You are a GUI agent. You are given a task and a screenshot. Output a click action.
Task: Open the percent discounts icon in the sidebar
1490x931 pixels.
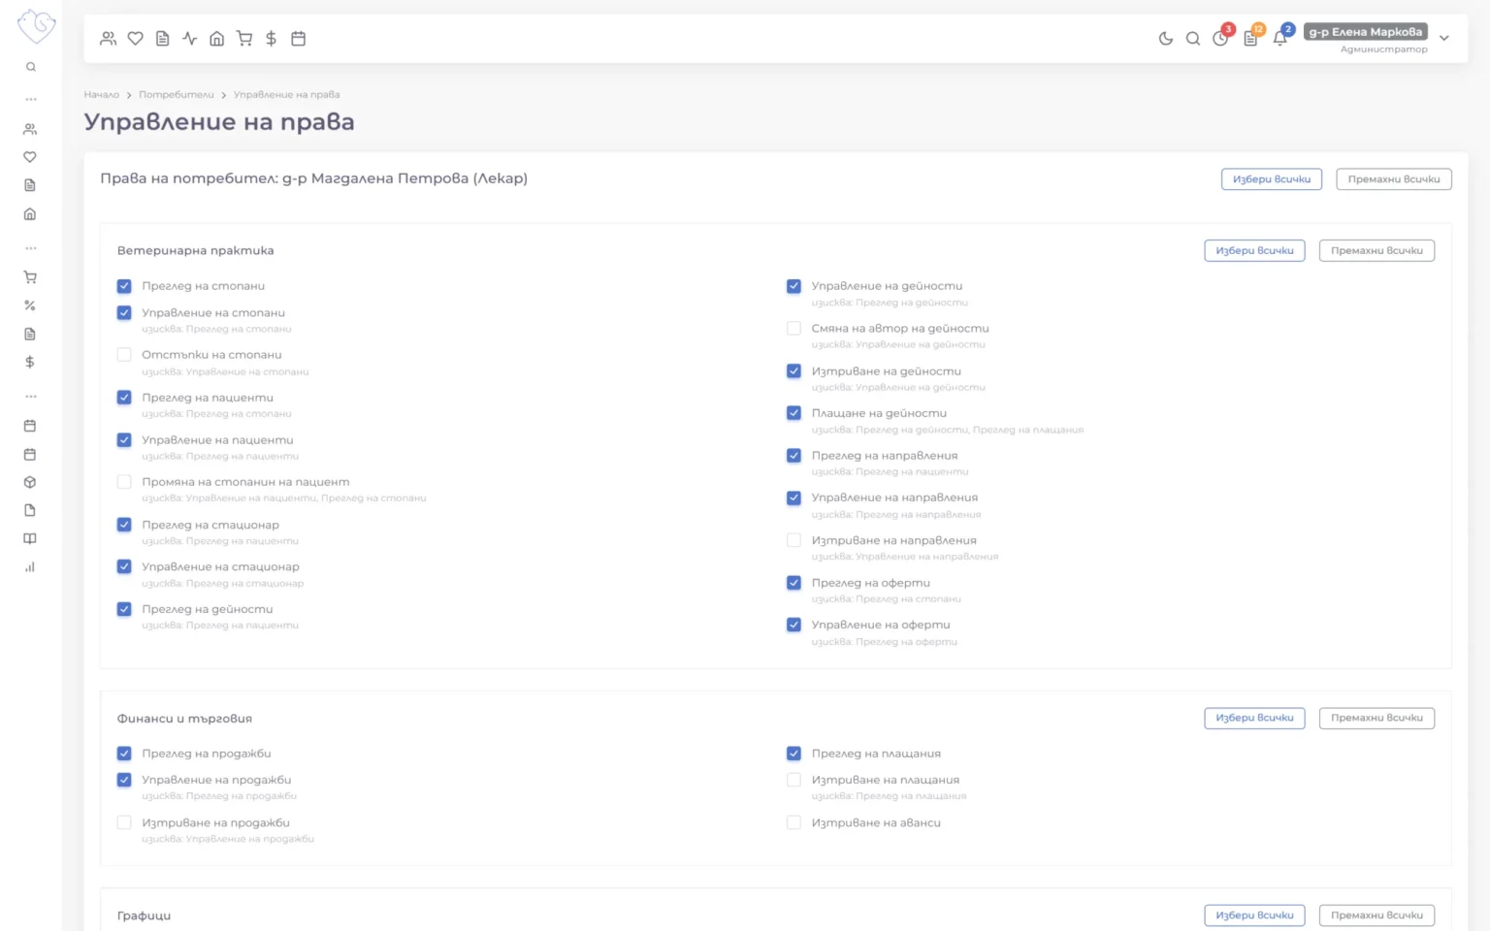pyautogui.click(x=30, y=305)
